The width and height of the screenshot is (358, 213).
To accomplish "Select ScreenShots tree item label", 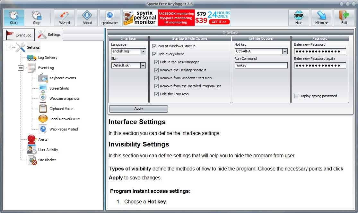I will 59,88.
